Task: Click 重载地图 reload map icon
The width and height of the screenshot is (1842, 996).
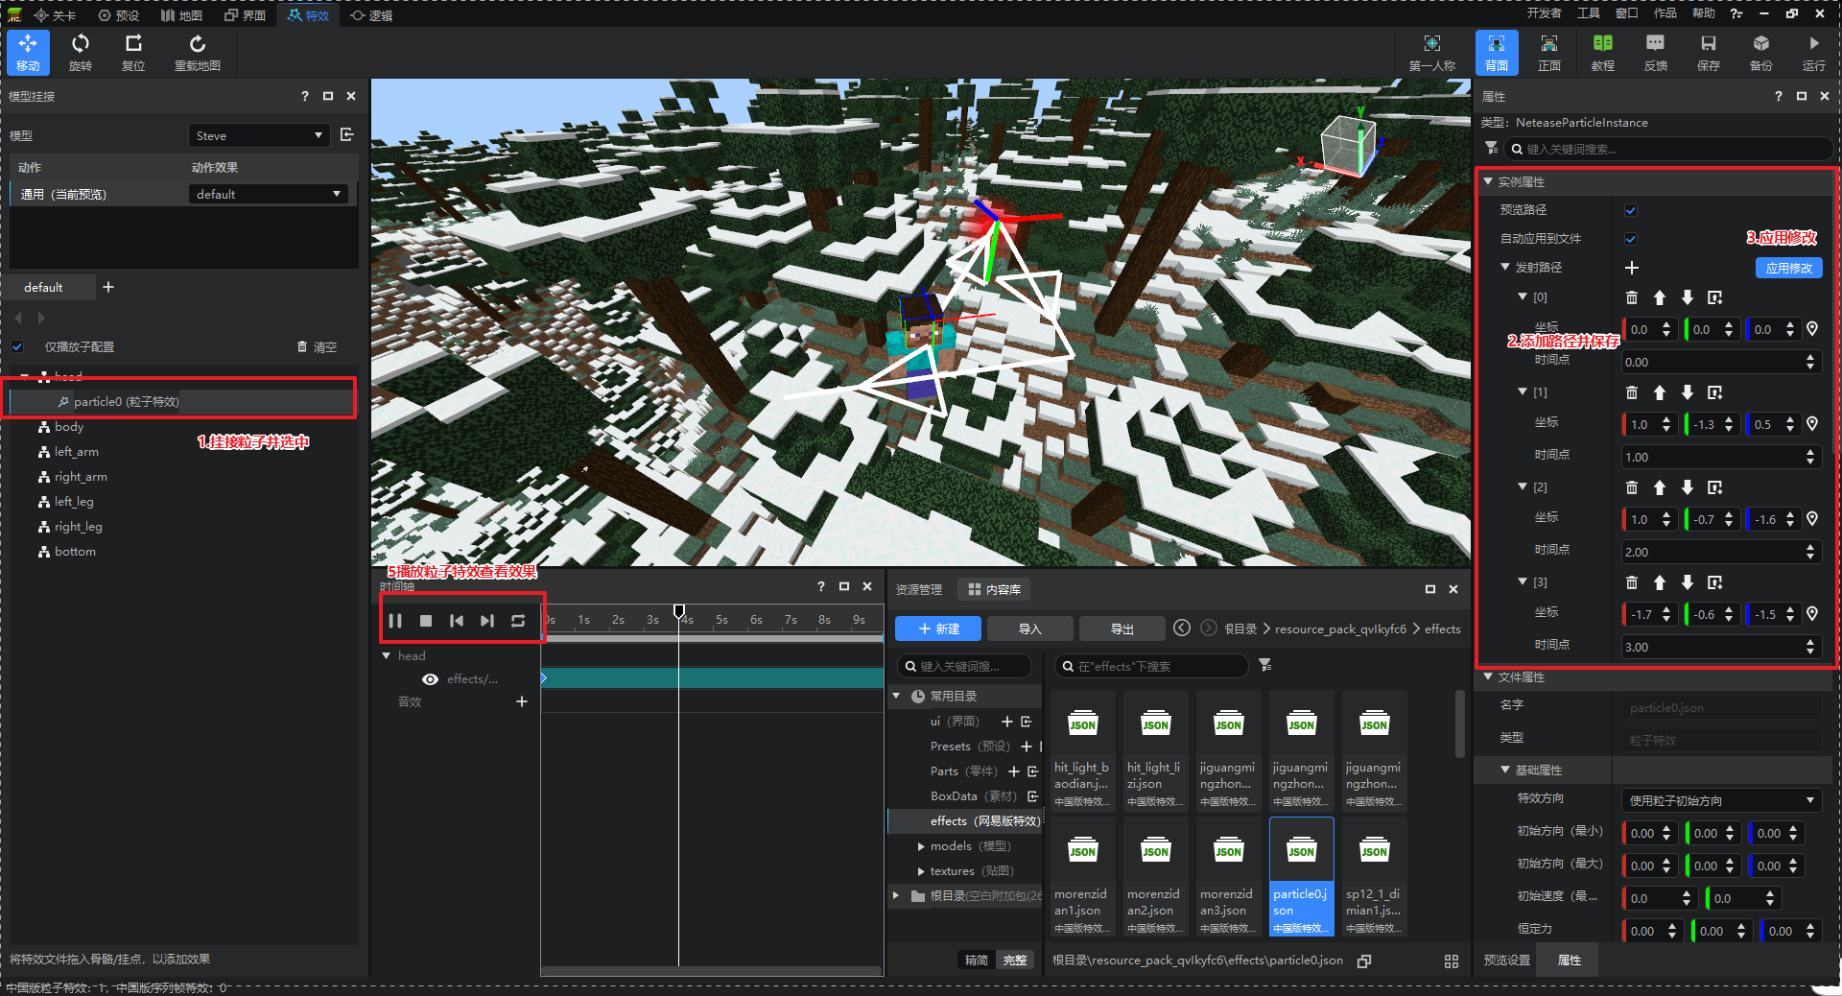Action: 197,52
